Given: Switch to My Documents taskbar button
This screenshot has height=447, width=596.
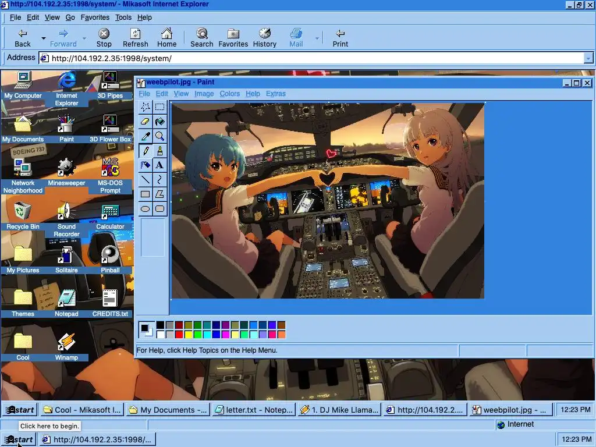Looking at the screenshot, I should pos(168,410).
